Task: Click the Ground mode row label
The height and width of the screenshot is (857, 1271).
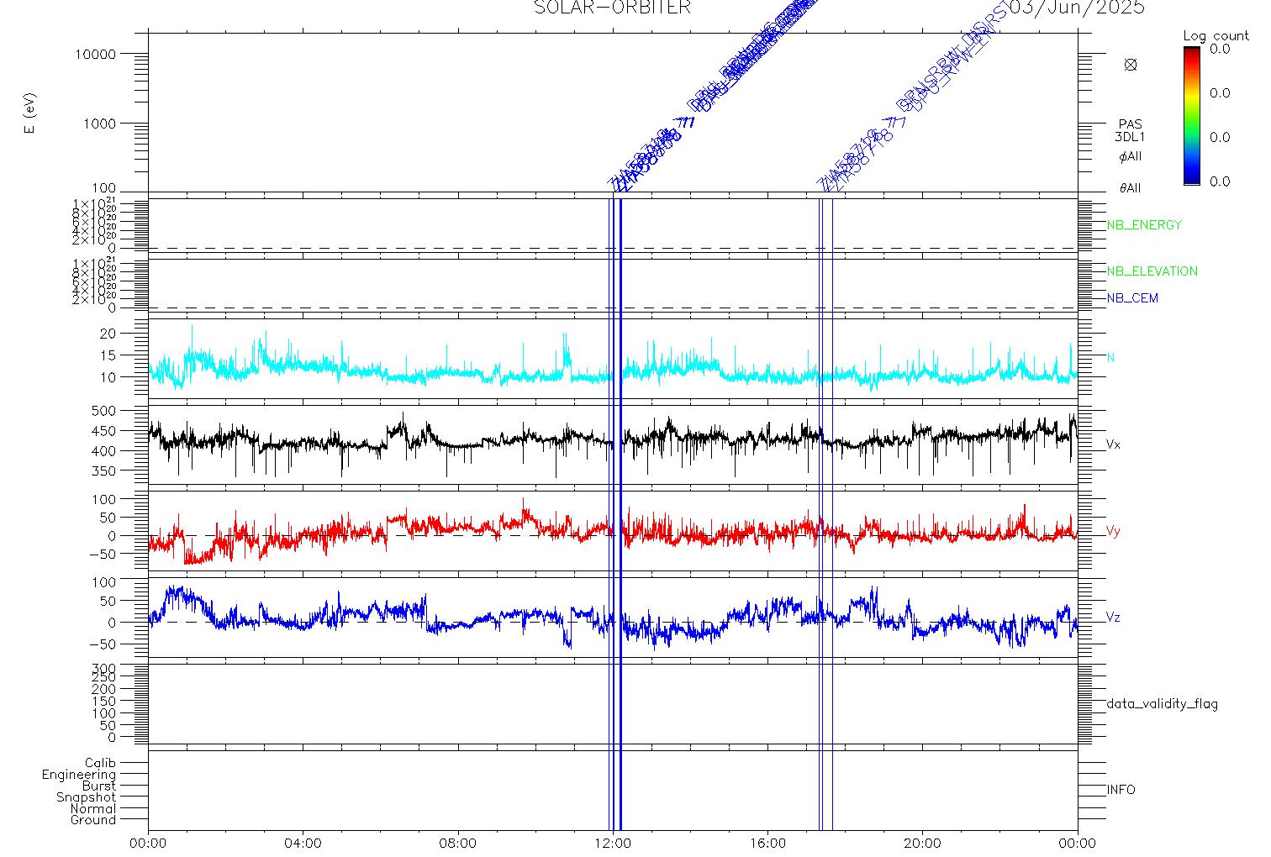Action: pyautogui.click(x=93, y=821)
